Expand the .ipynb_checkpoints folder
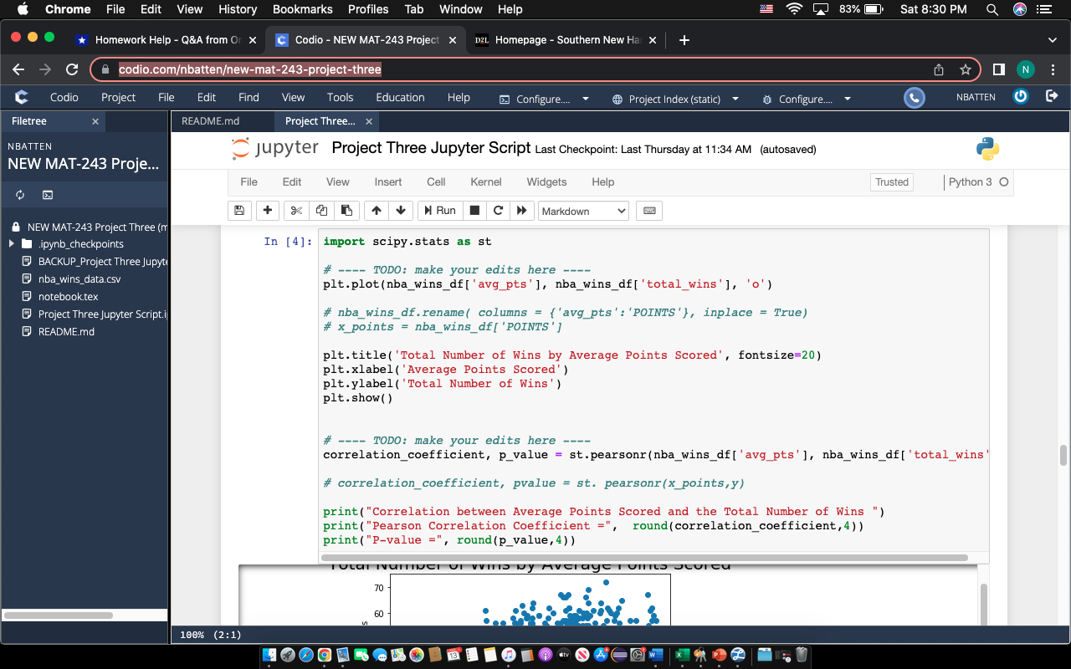 tap(11, 244)
